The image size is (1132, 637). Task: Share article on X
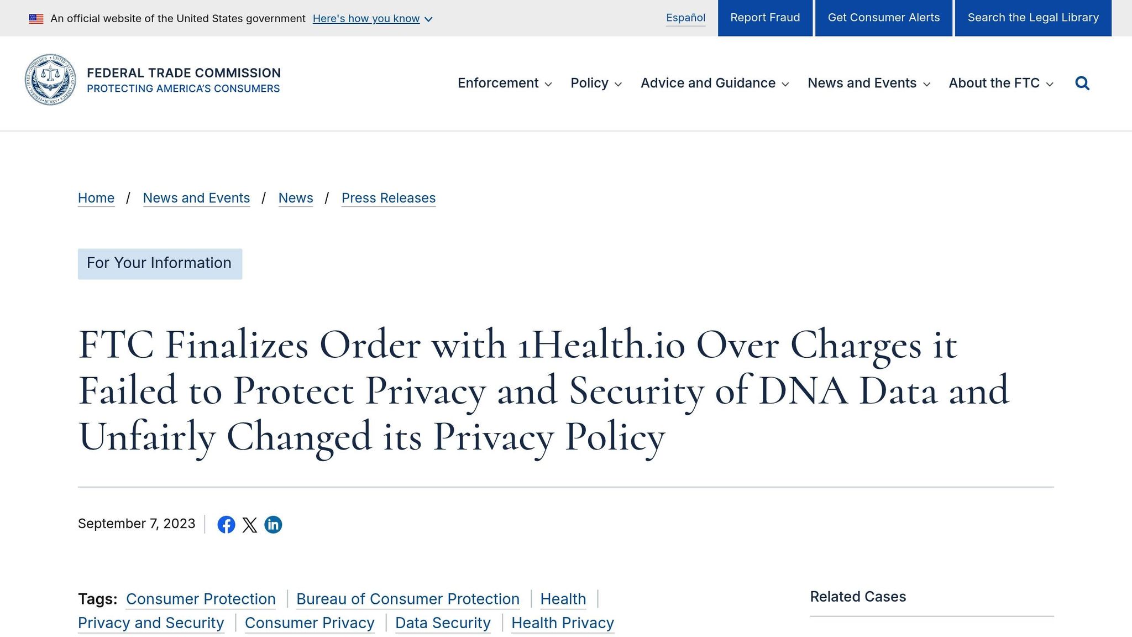[250, 525]
